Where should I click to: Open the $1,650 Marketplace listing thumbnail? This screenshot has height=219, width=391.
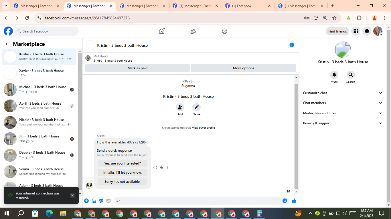(x=88, y=58)
